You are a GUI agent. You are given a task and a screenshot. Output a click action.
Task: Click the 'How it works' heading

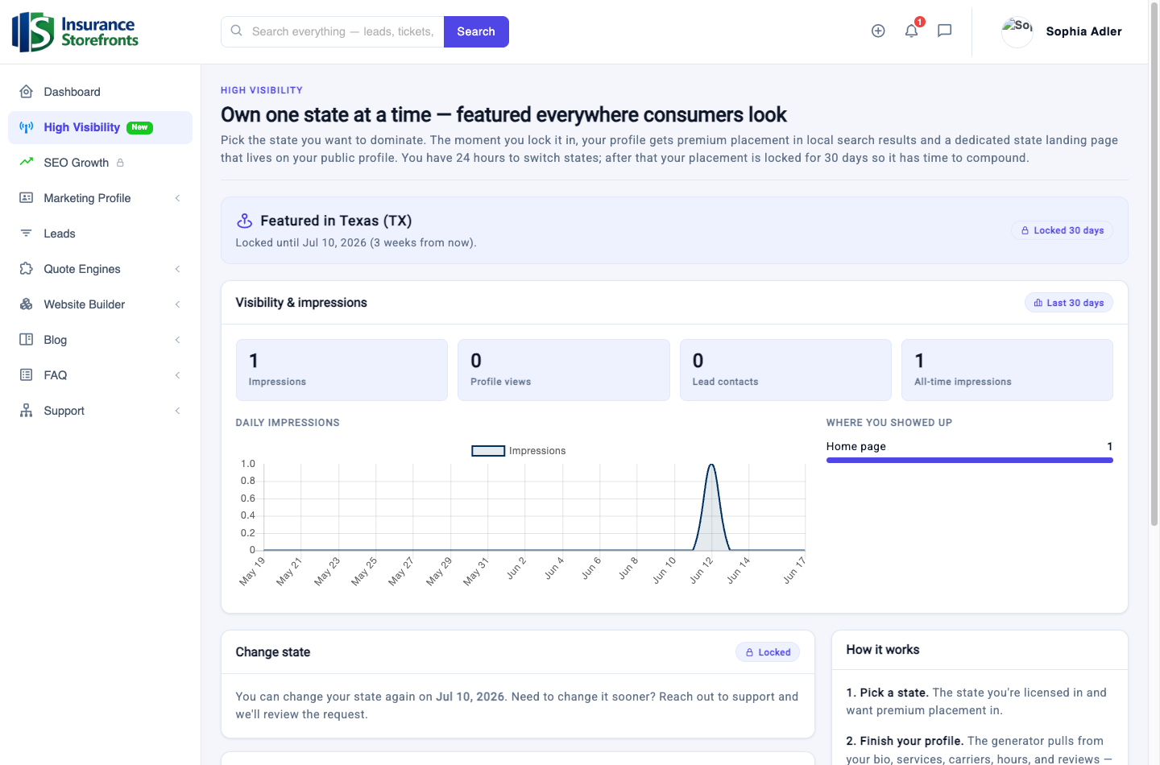882,650
